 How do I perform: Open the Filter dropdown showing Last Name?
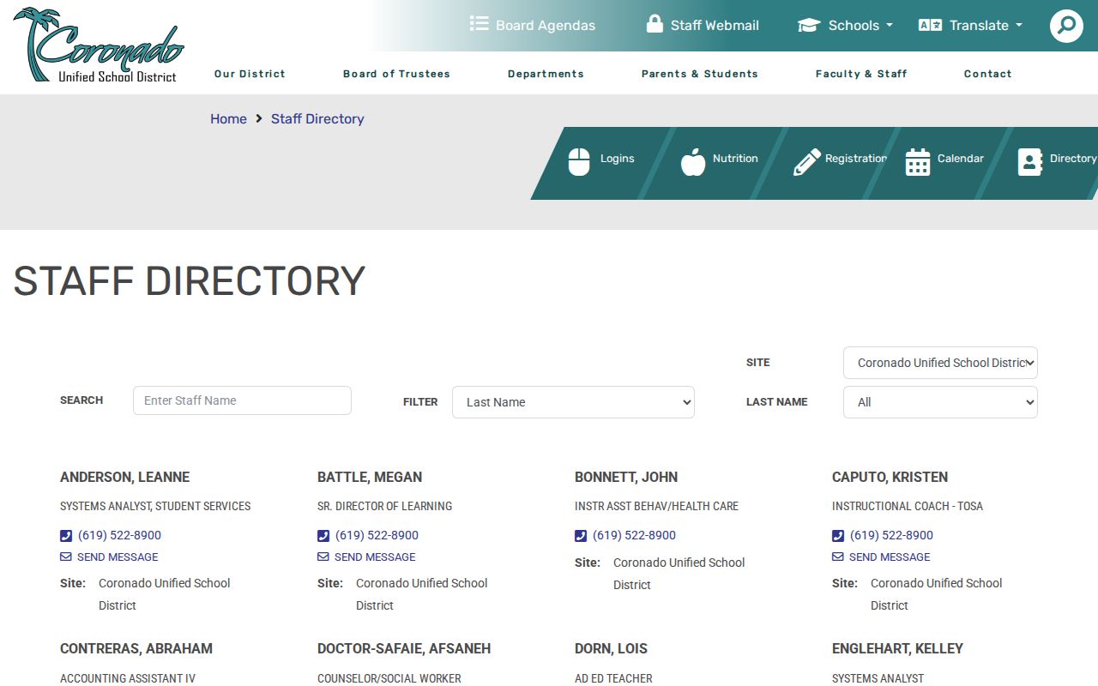573,402
